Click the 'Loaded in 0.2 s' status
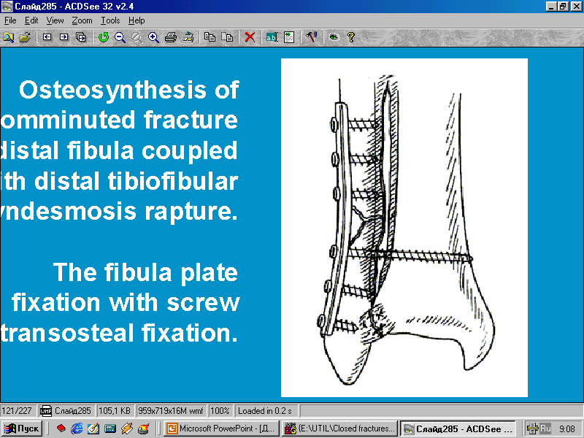 point(265,411)
